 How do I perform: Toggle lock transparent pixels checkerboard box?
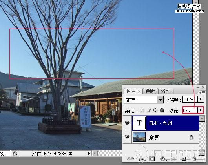point(142,110)
